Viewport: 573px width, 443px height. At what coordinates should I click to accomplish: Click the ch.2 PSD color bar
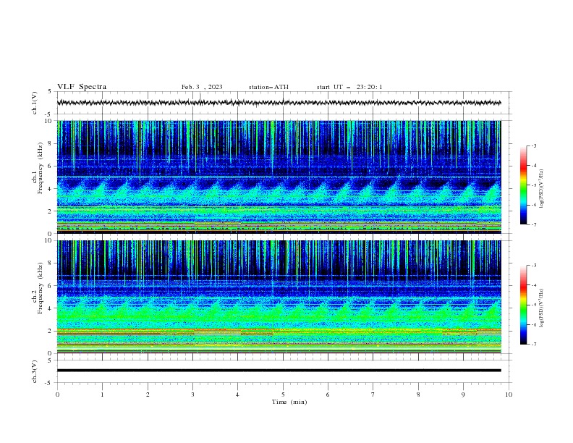point(523,305)
